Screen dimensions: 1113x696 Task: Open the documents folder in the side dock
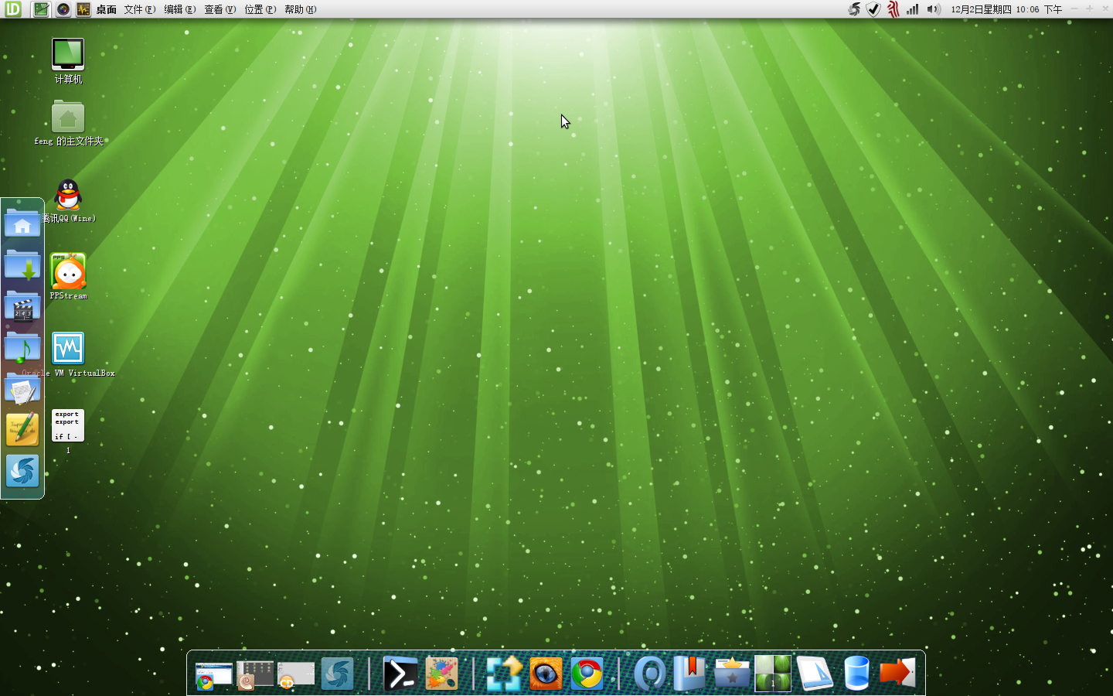coord(22,389)
